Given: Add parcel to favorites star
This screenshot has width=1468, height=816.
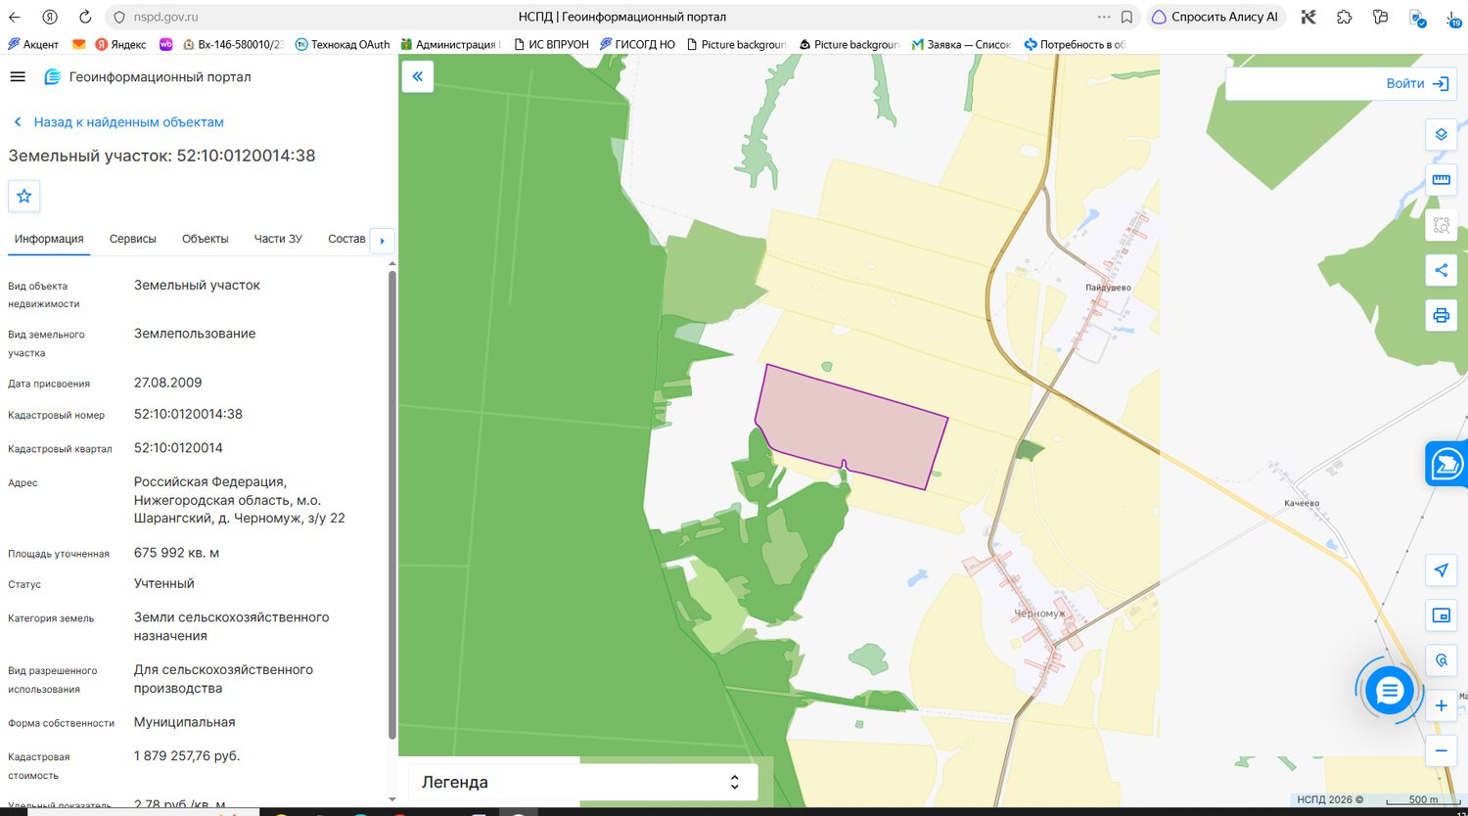Looking at the screenshot, I should click(24, 196).
